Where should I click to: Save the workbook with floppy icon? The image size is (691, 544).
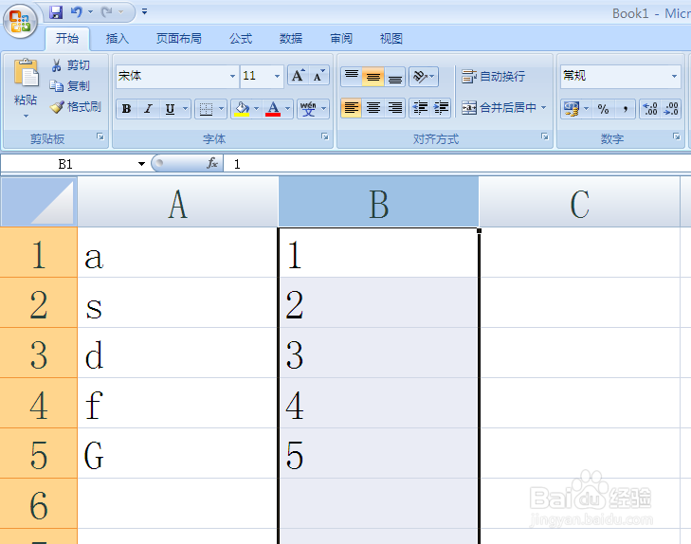[x=56, y=12]
